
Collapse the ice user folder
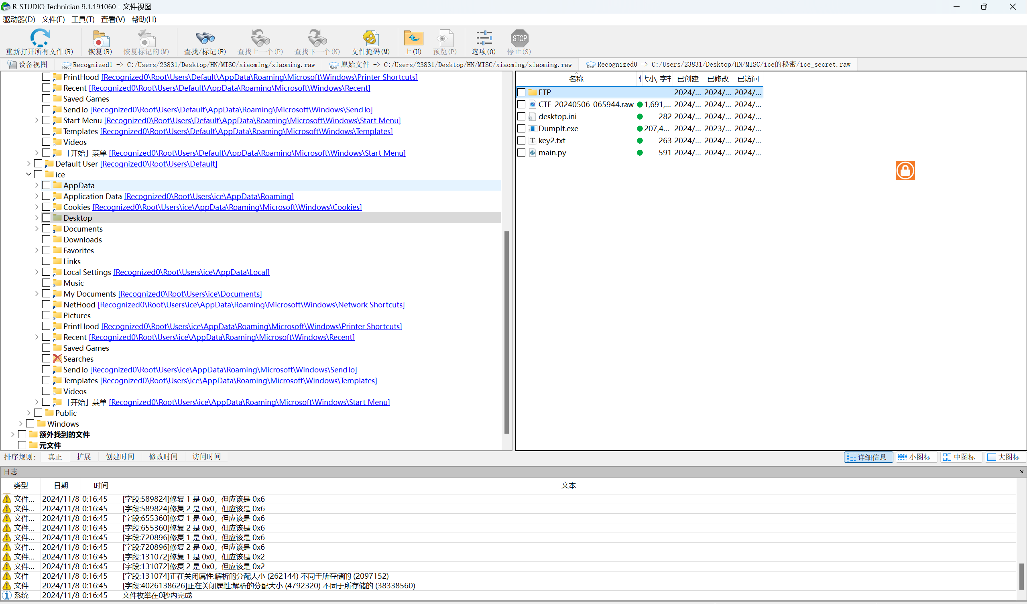click(x=28, y=174)
